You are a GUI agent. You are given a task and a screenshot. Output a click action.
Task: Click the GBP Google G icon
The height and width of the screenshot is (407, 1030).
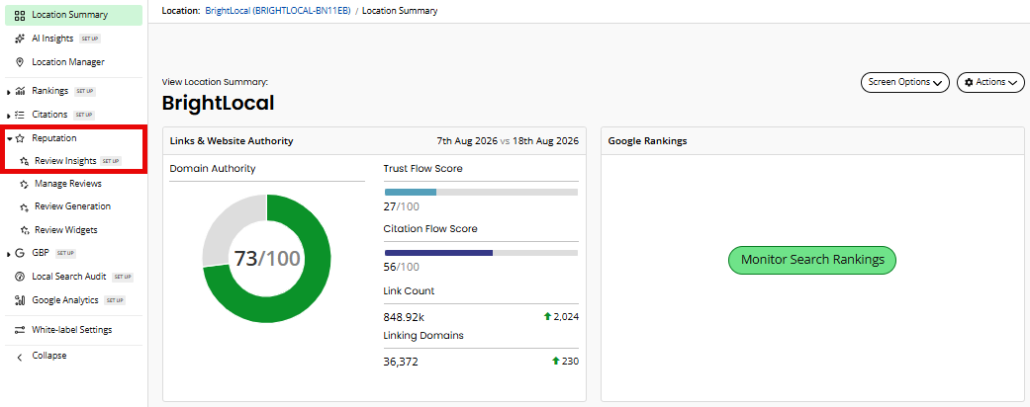tap(19, 253)
